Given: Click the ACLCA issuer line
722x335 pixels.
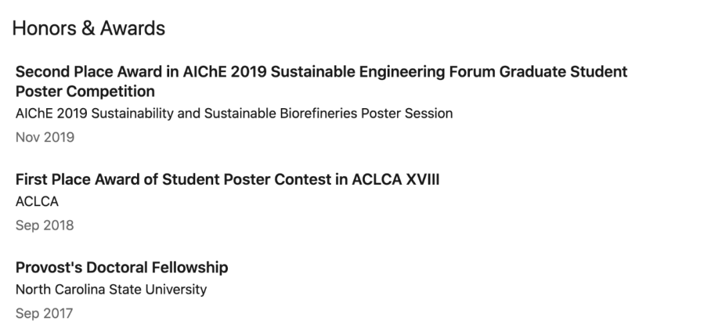Looking at the screenshot, I should click(37, 202).
